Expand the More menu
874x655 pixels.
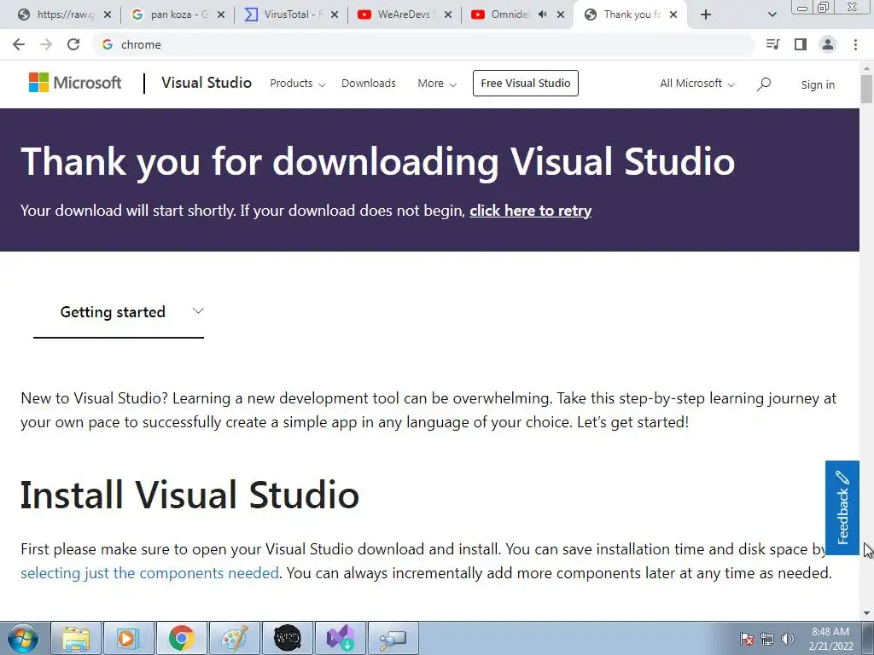tap(437, 84)
